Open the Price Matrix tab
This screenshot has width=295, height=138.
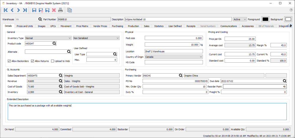[x=82, y=26]
